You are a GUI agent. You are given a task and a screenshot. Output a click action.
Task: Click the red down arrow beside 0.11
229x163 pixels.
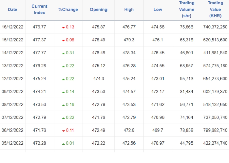(x=63, y=130)
